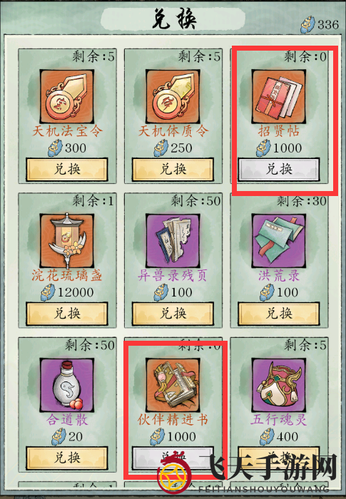Tap the 洪荒录 scroll icon
346x499 pixels.
[x=279, y=241]
